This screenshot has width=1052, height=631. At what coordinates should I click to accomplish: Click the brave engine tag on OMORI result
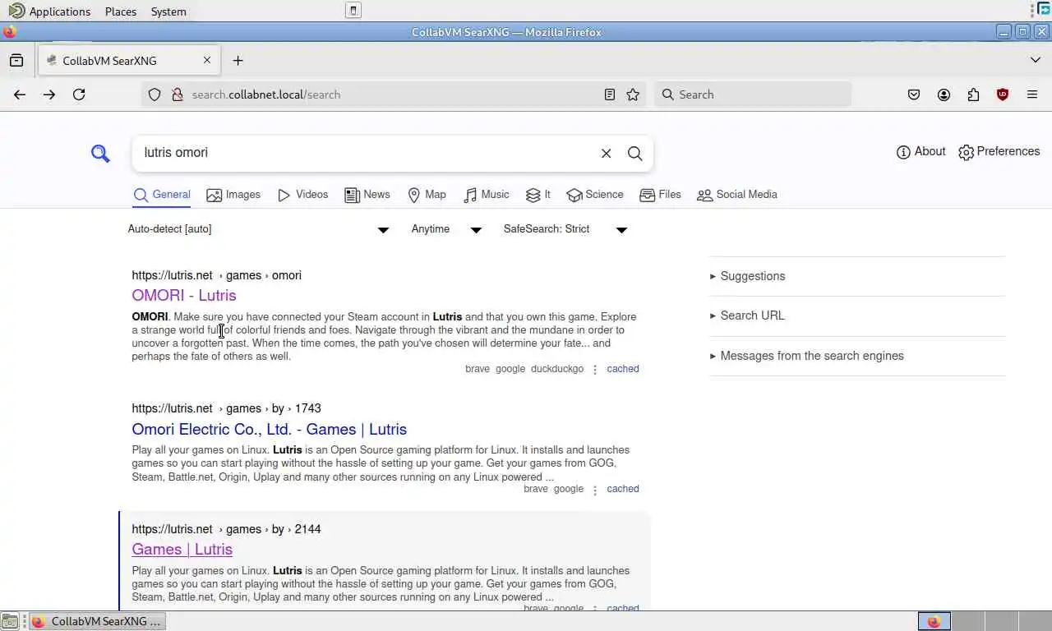coord(478,369)
